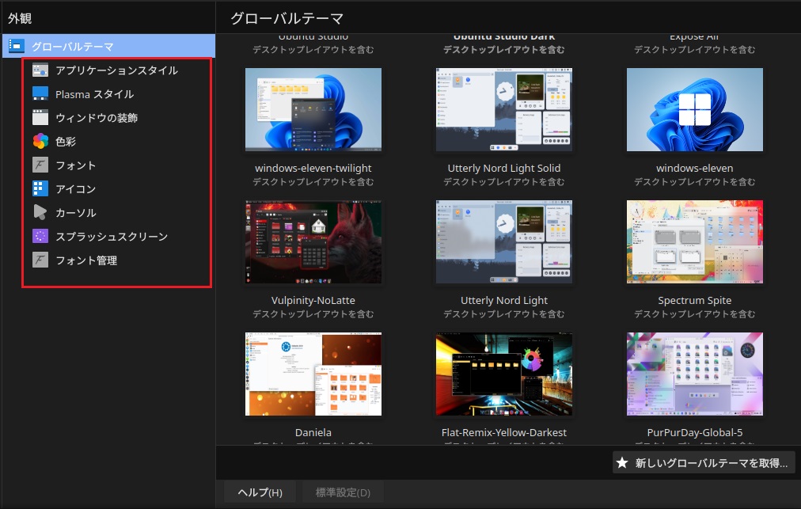The image size is (801, 509).
Task: Select the windows-eleven theme thumbnail
Action: pos(695,109)
